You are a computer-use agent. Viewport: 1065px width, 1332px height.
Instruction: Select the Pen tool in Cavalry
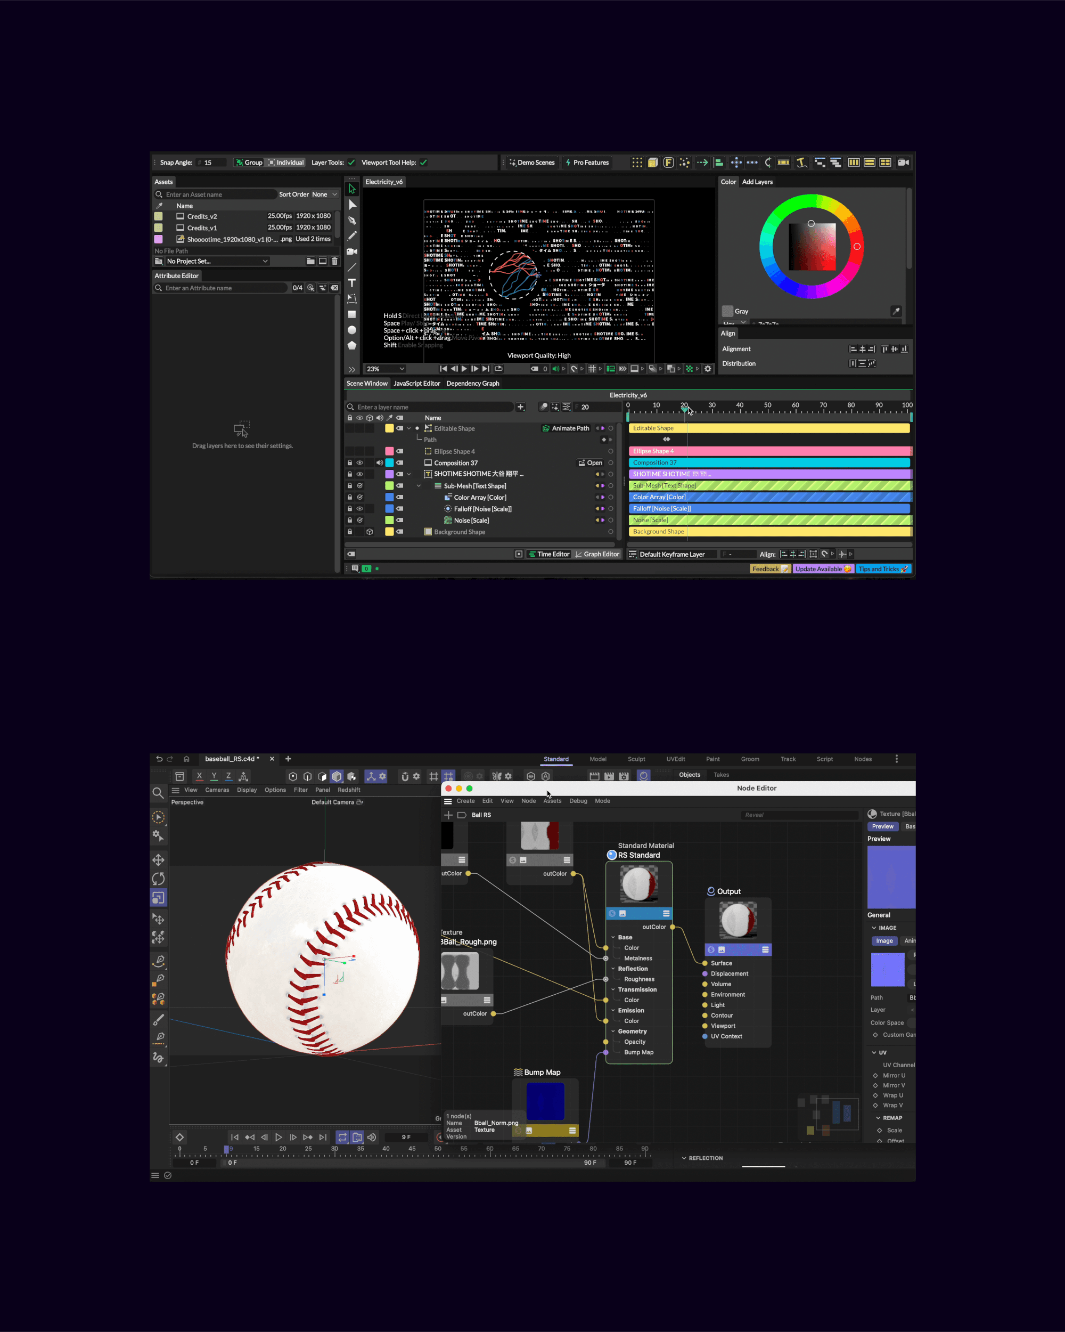(352, 221)
